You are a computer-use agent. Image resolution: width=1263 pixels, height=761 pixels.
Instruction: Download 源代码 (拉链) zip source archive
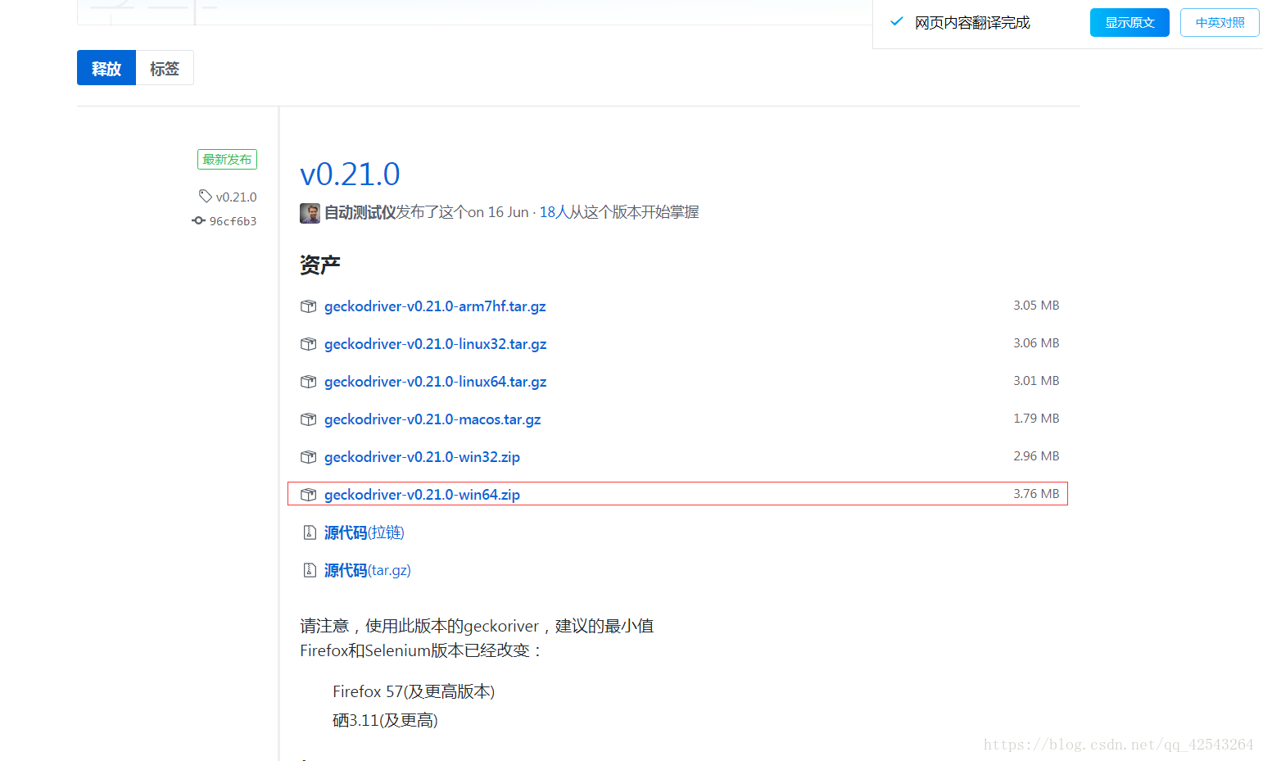[364, 532]
